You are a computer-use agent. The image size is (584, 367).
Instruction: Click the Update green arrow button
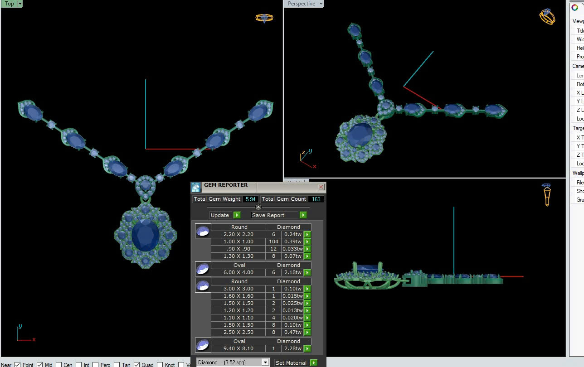[237, 215]
